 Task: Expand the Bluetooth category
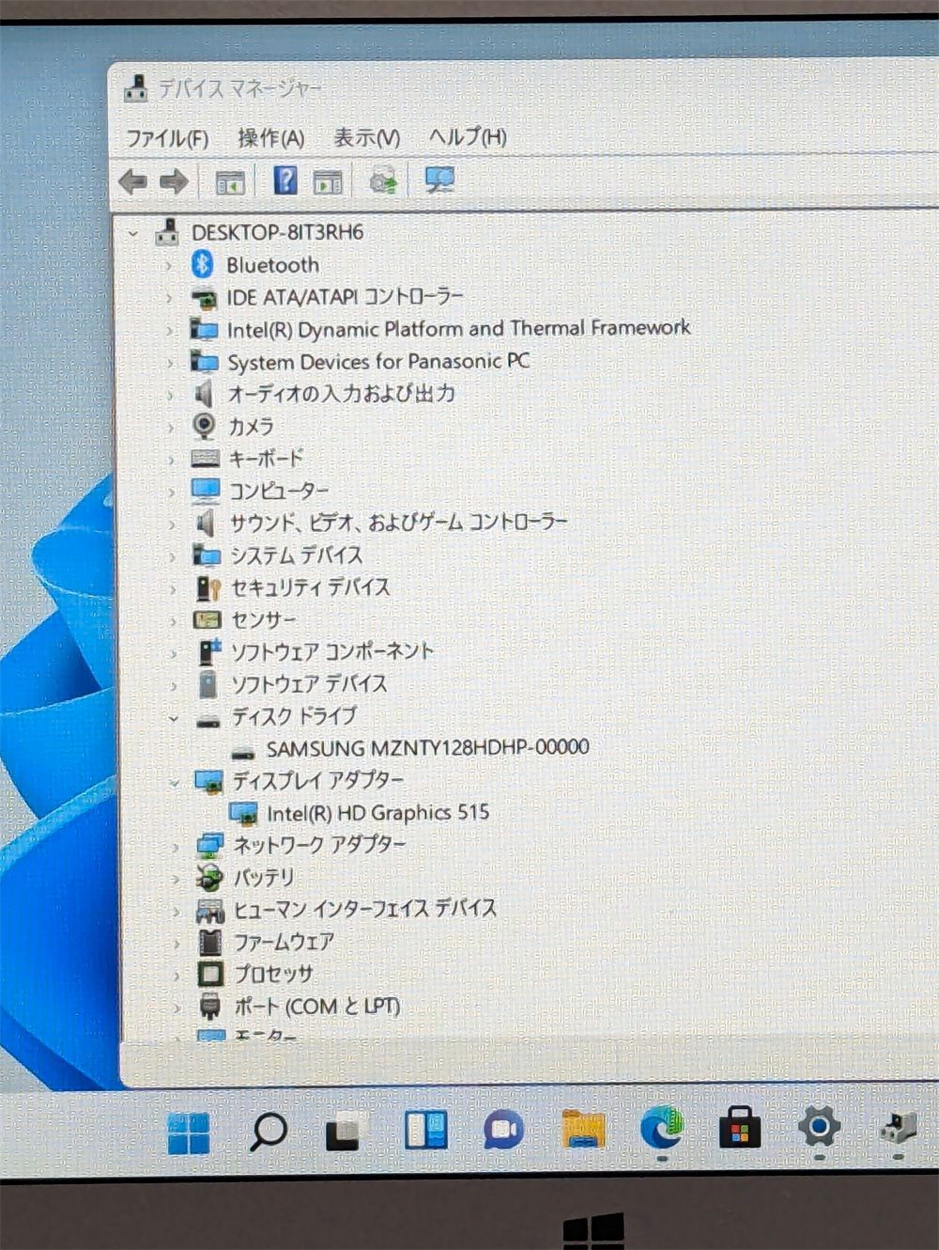coord(169,266)
